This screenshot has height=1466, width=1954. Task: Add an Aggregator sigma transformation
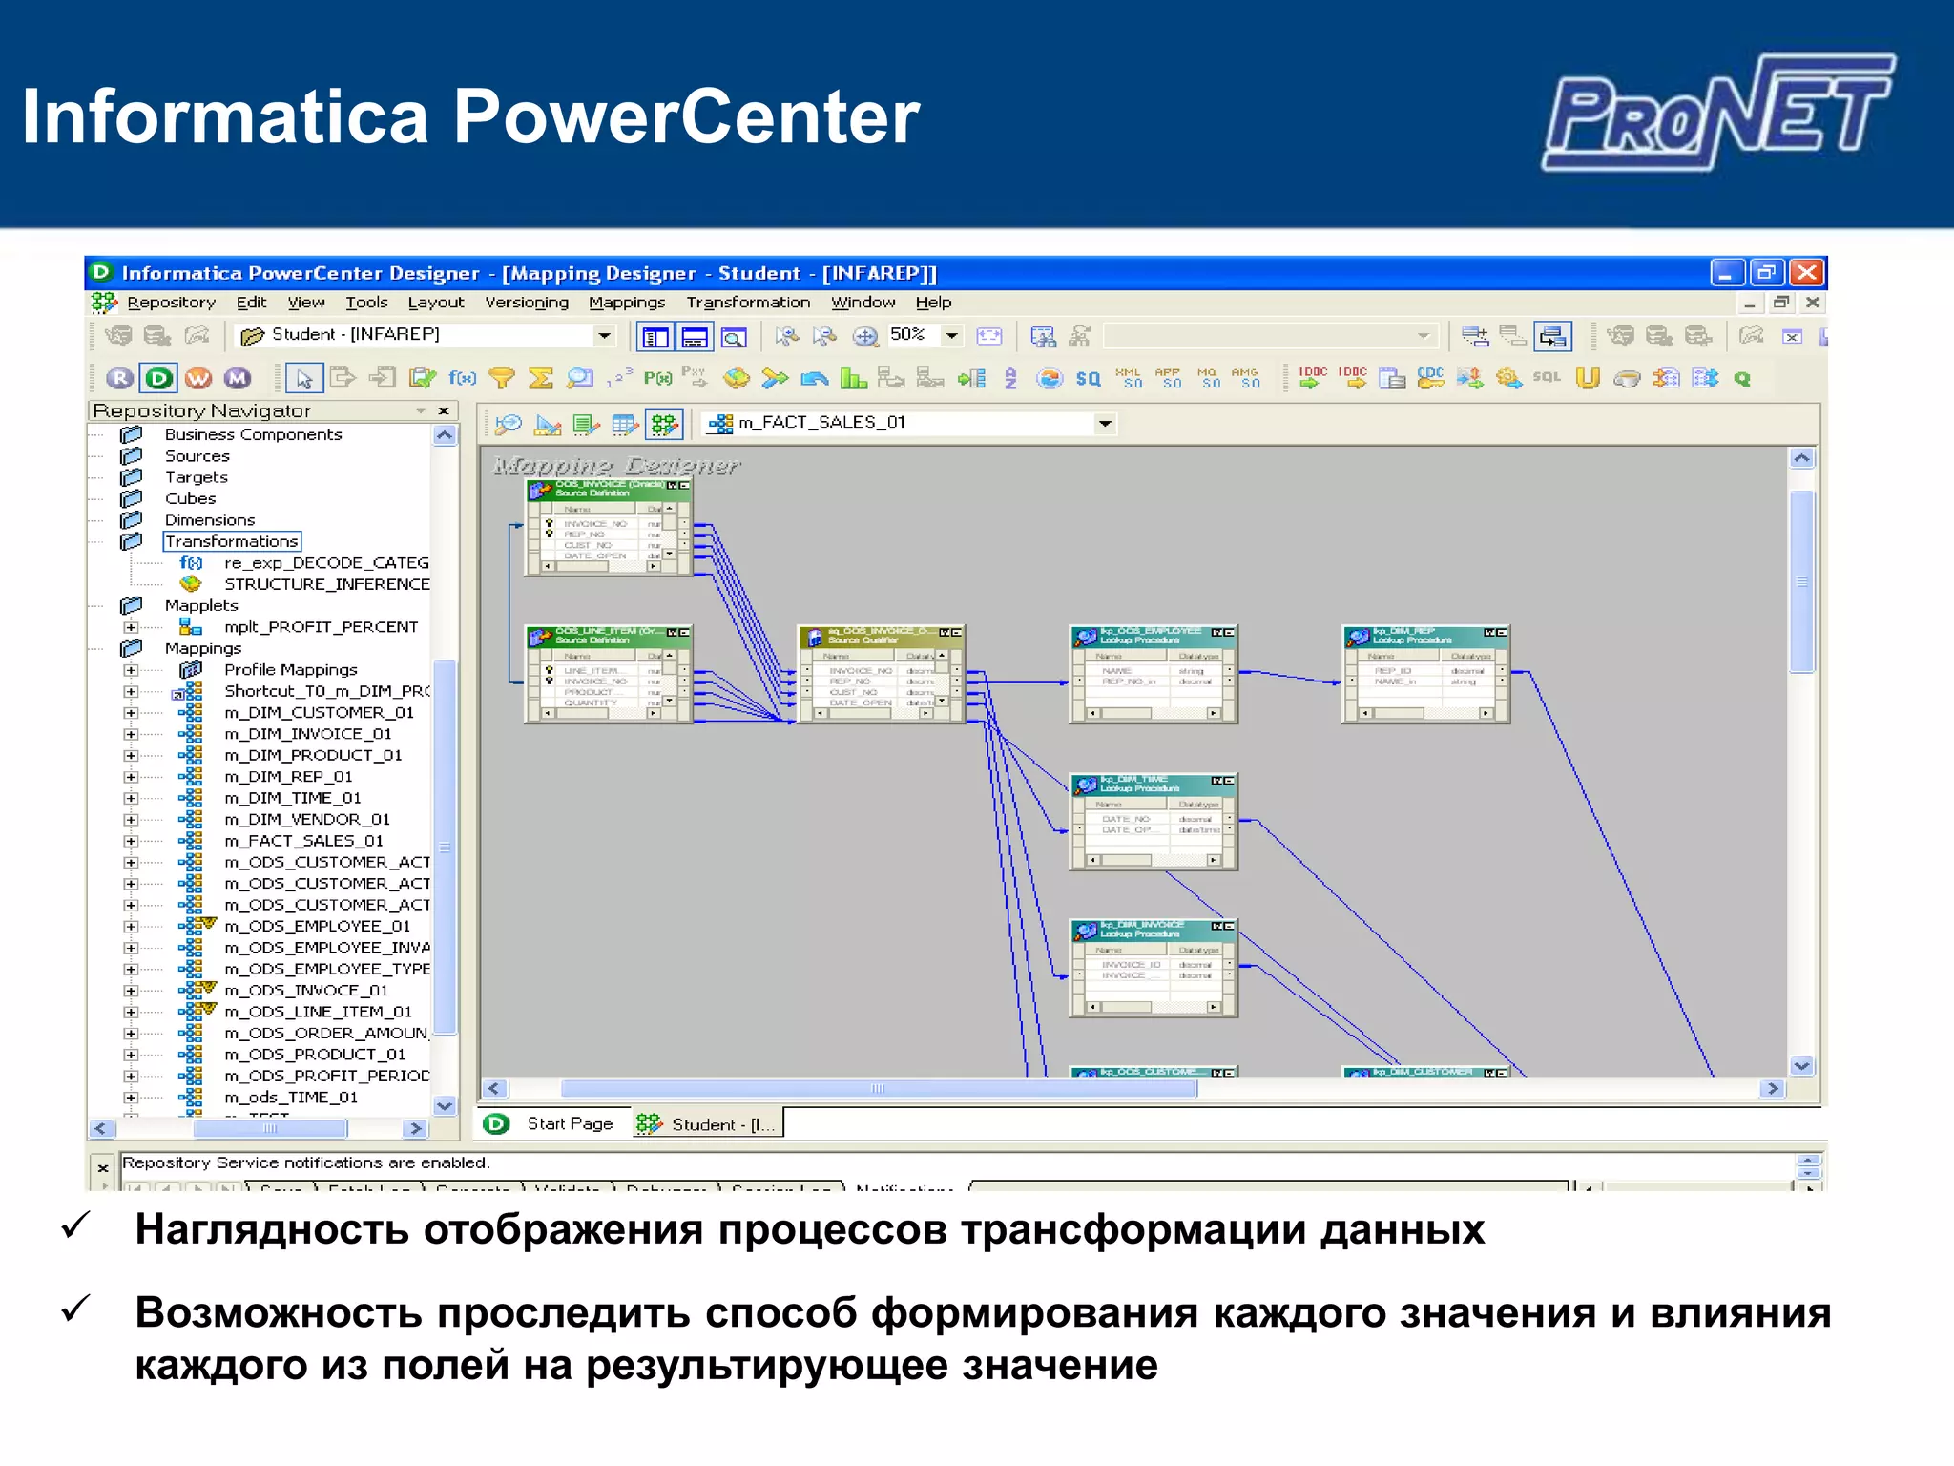click(x=541, y=379)
